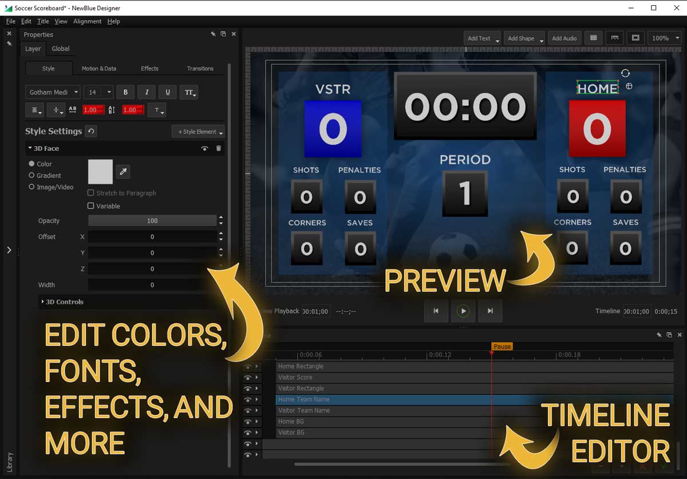Image resolution: width=687 pixels, height=479 pixels.
Task: Apply bold formatting to the text
Action: click(125, 92)
